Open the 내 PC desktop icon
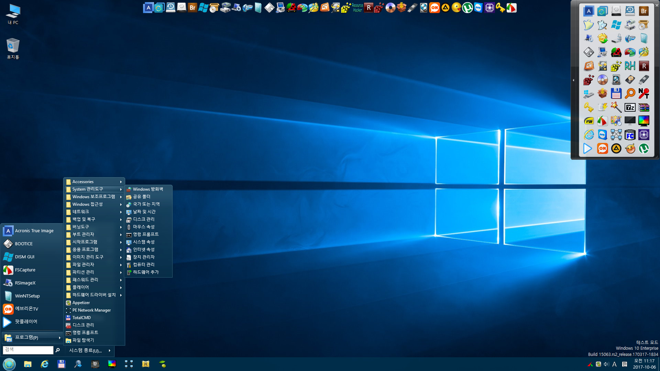660x371 pixels. (13, 14)
